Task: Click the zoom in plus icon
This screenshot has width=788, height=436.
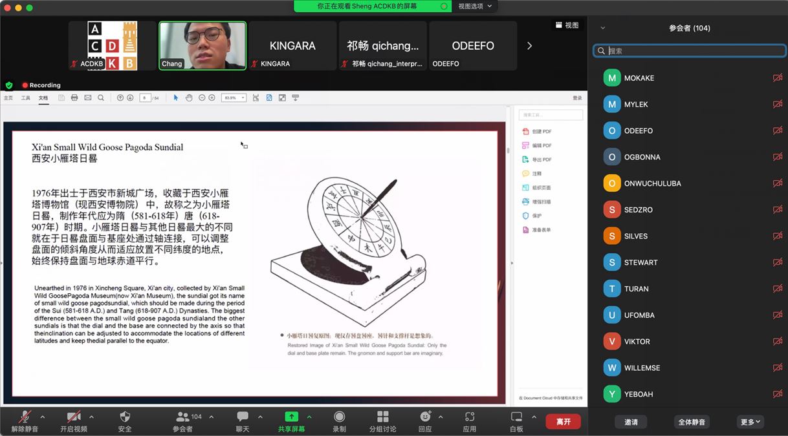Action: [212, 98]
